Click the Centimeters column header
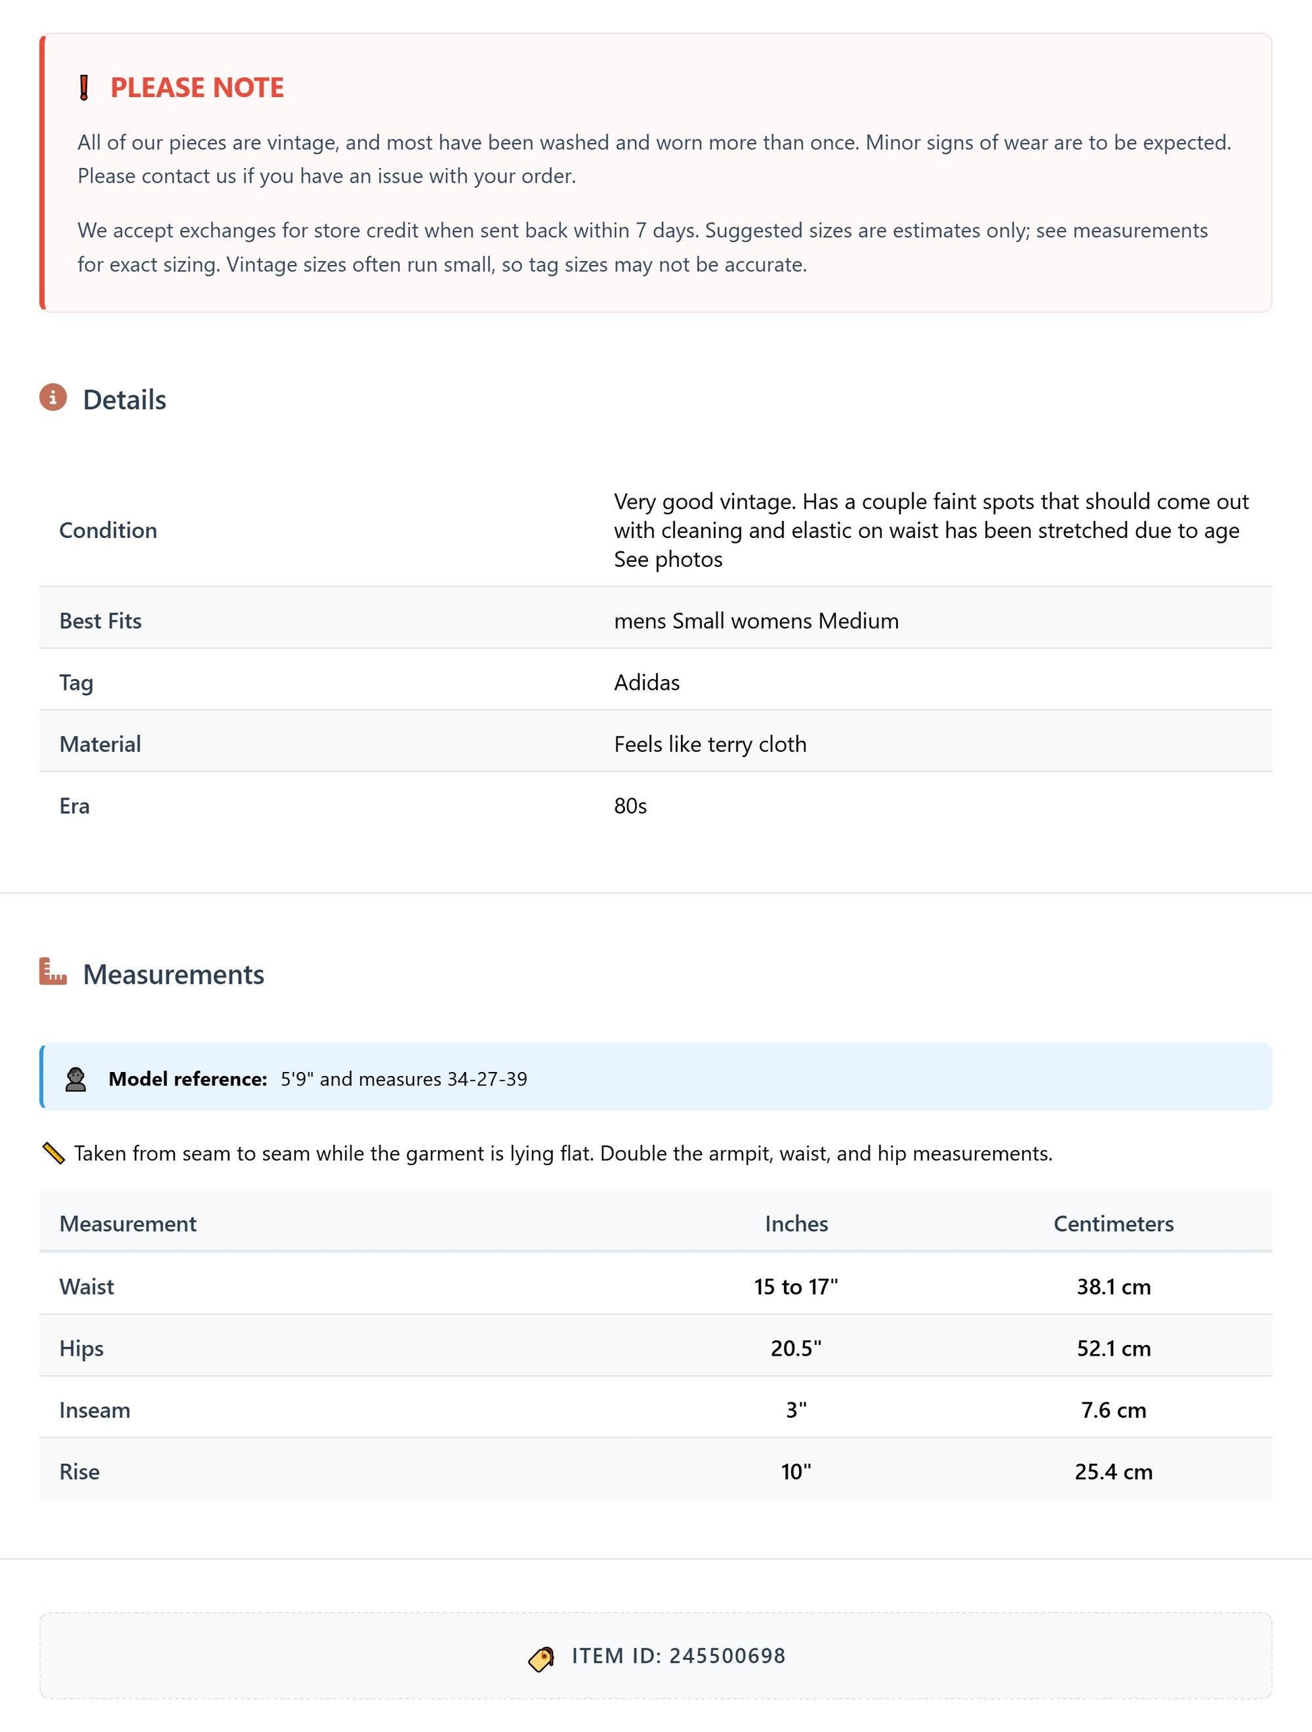The width and height of the screenshot is (1312, 1732). [1113, 1224]
